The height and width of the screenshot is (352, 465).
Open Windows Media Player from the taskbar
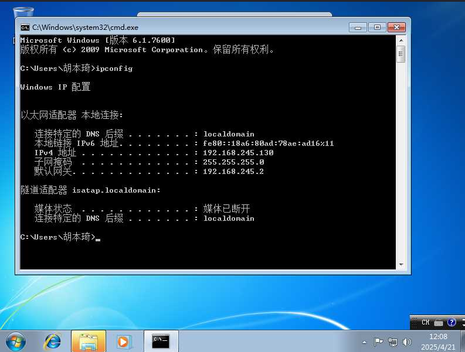123,341
